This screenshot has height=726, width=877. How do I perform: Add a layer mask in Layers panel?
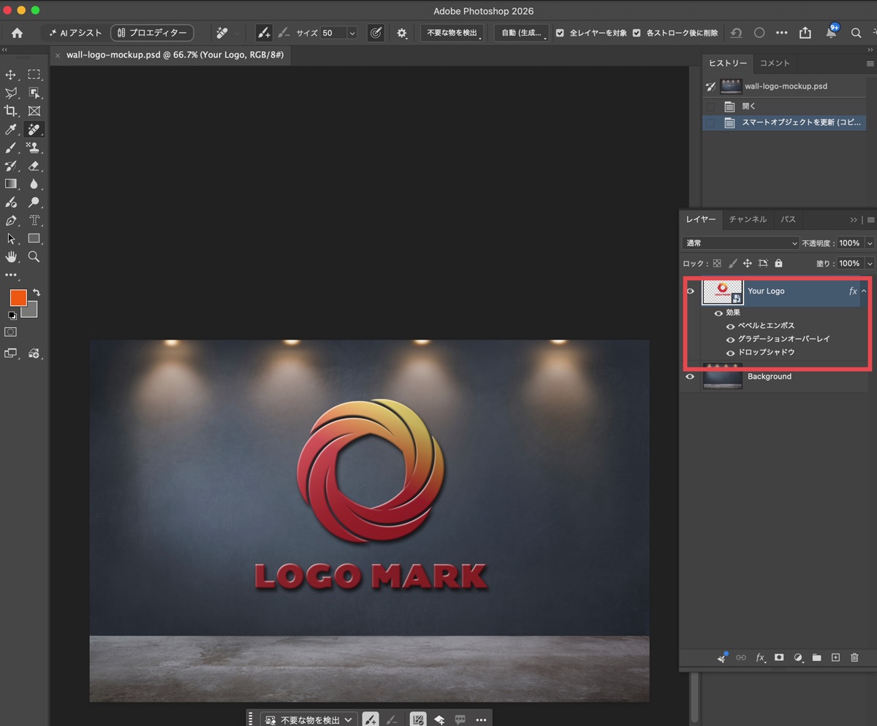[x=779, y=658]
